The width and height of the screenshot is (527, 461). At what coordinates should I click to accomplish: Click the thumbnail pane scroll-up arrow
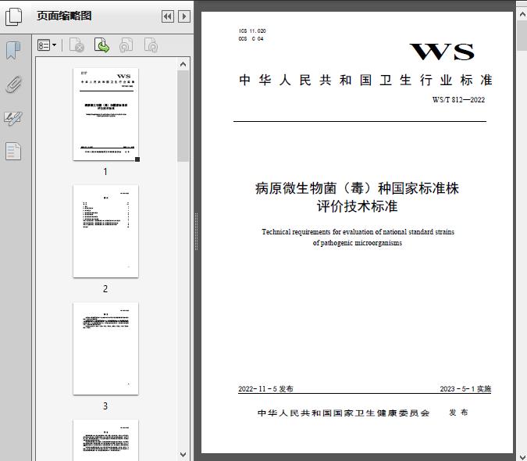(183, 64)
